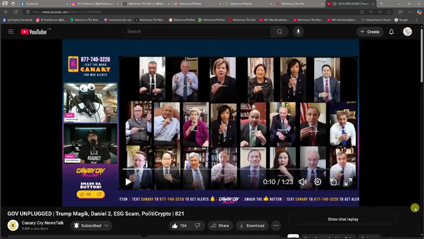Screen dimensions: 424x239
Task: Open the browser profile icon at top left
Action: [x=5, y=4]
